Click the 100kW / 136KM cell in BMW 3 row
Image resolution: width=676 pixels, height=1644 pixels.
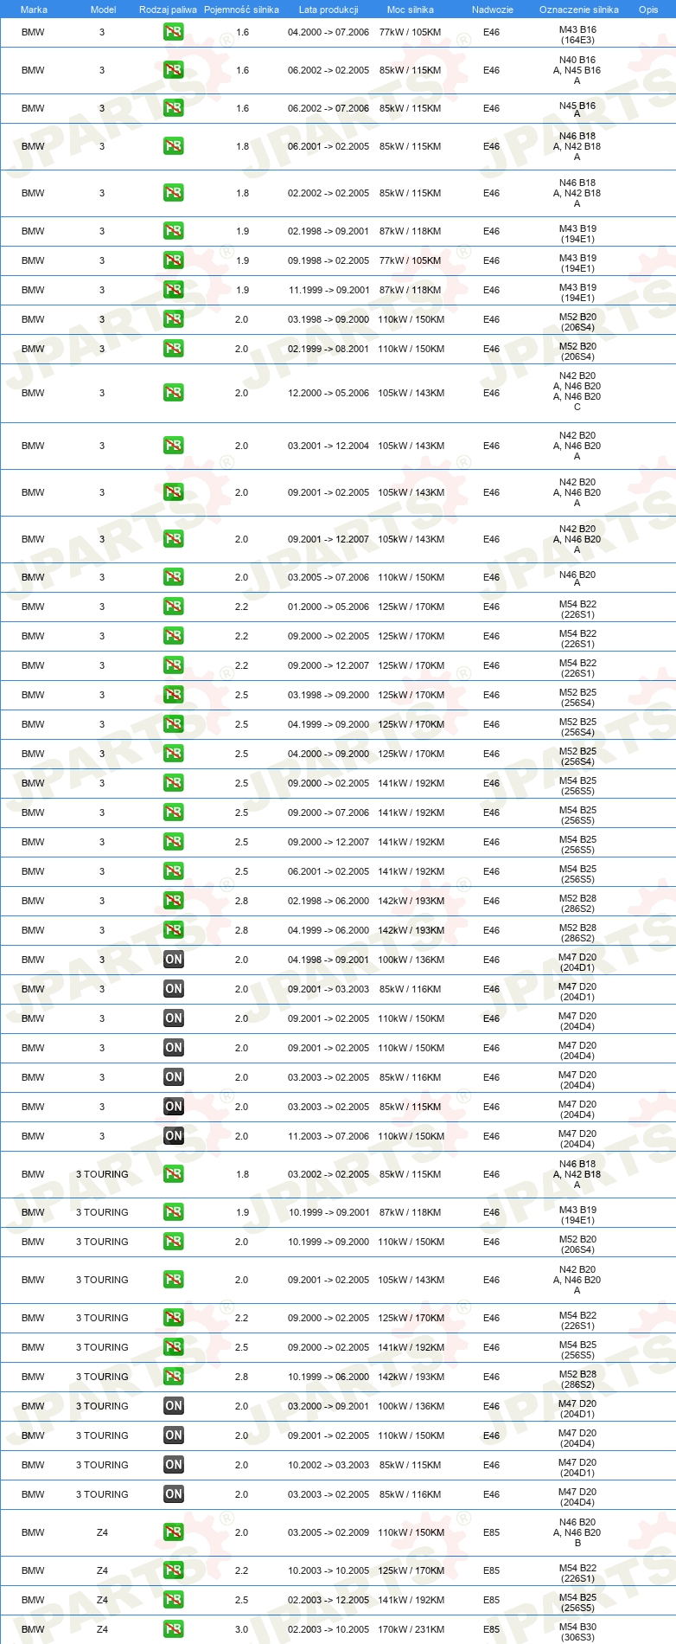click(411, 960)
